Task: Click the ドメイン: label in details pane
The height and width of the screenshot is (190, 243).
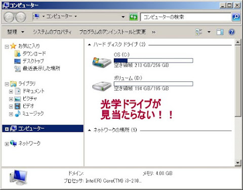Action: [x=76, y=173]
